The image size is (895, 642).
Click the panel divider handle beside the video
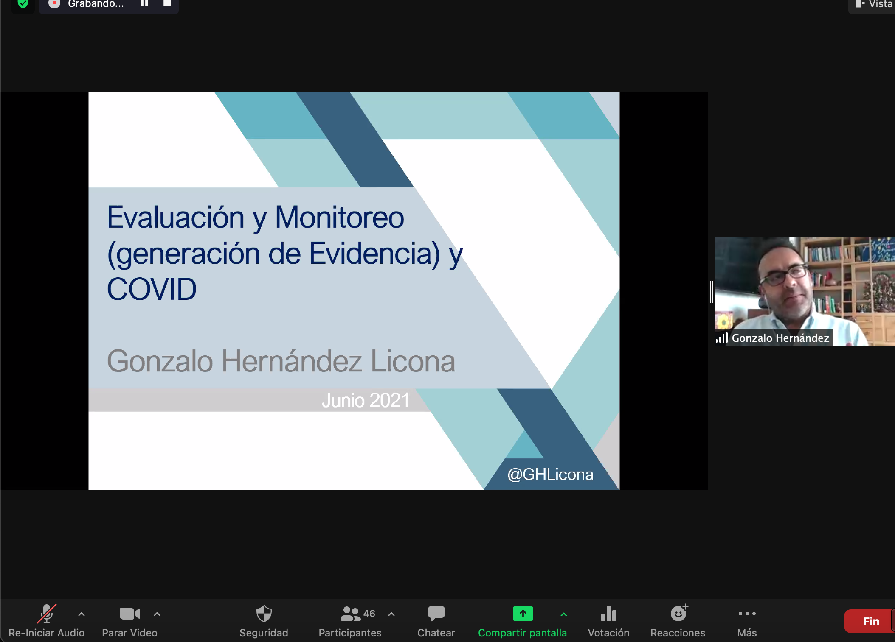pyautogui.click(x=712, y=291)
